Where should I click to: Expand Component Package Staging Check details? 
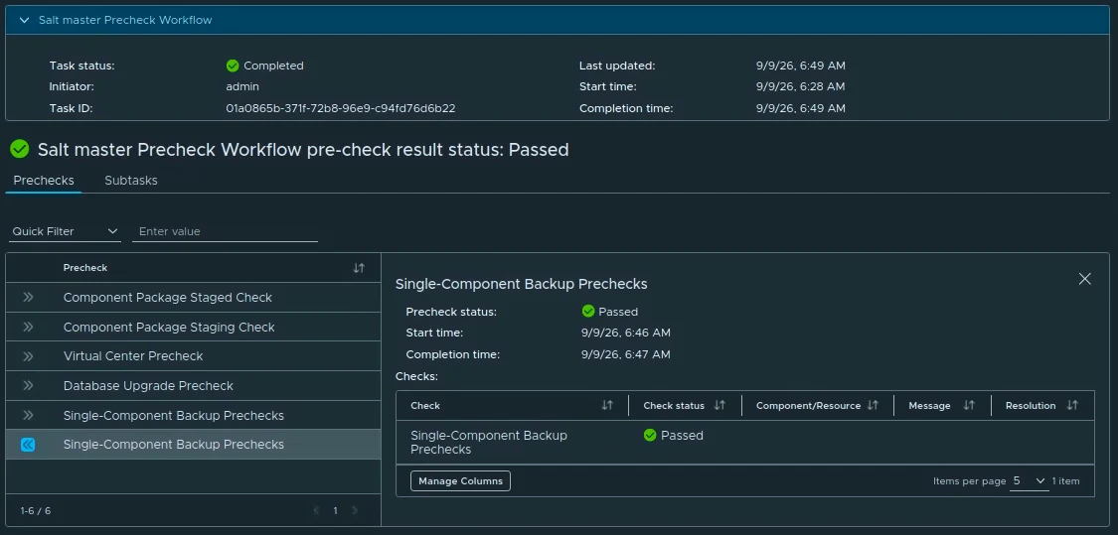coord(28,327)
